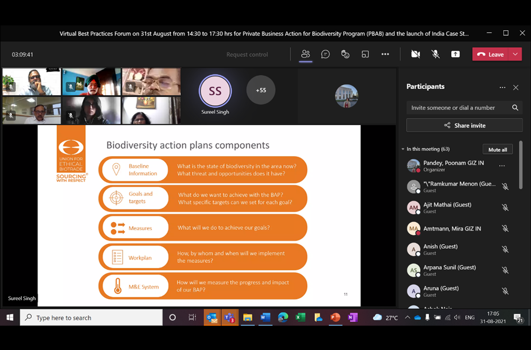Screen dimensions: 531x350
Task: Open Participants panel more options ellipsis
Action: point(502,87)
